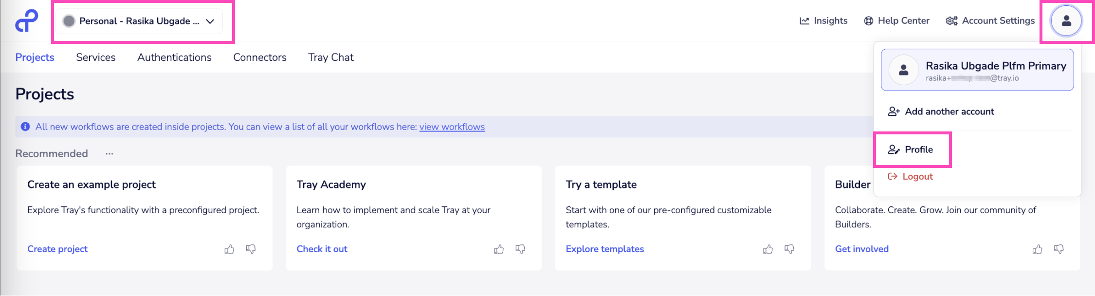Viewport: 1095px width, 296px height.
Task: Open the Recommended section ellipsis menu
Action: [x=109, y=154]
